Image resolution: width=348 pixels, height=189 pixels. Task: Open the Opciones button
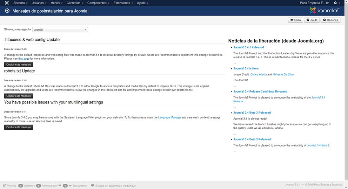pyautogui.click(x=330, y=20)
